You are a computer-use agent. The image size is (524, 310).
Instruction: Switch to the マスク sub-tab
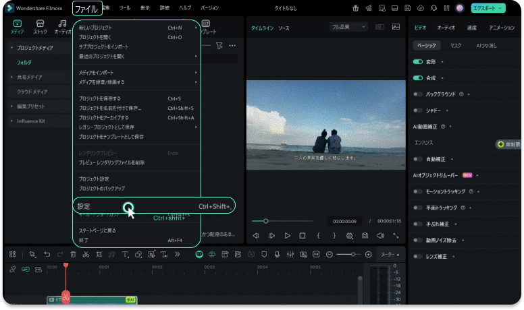pyautogui.click(x=456, y=45)
